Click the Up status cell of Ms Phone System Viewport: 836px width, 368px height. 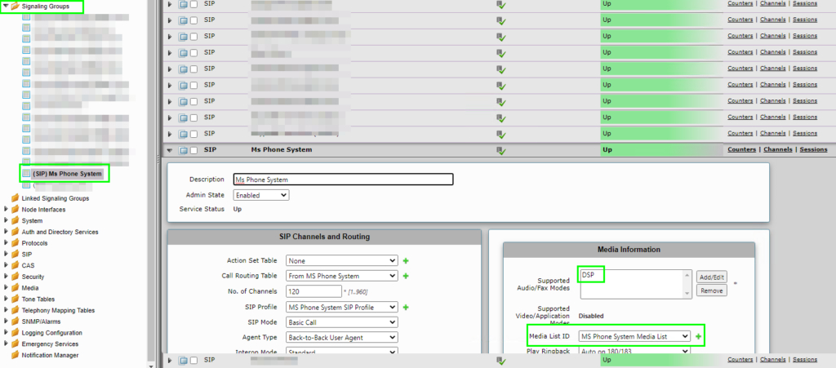point(660,150)
